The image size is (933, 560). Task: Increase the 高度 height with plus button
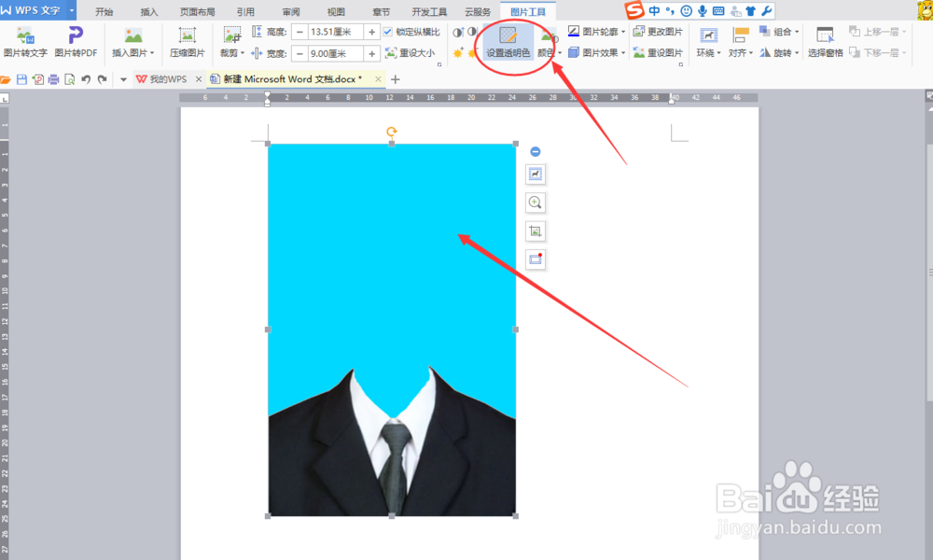372,32
